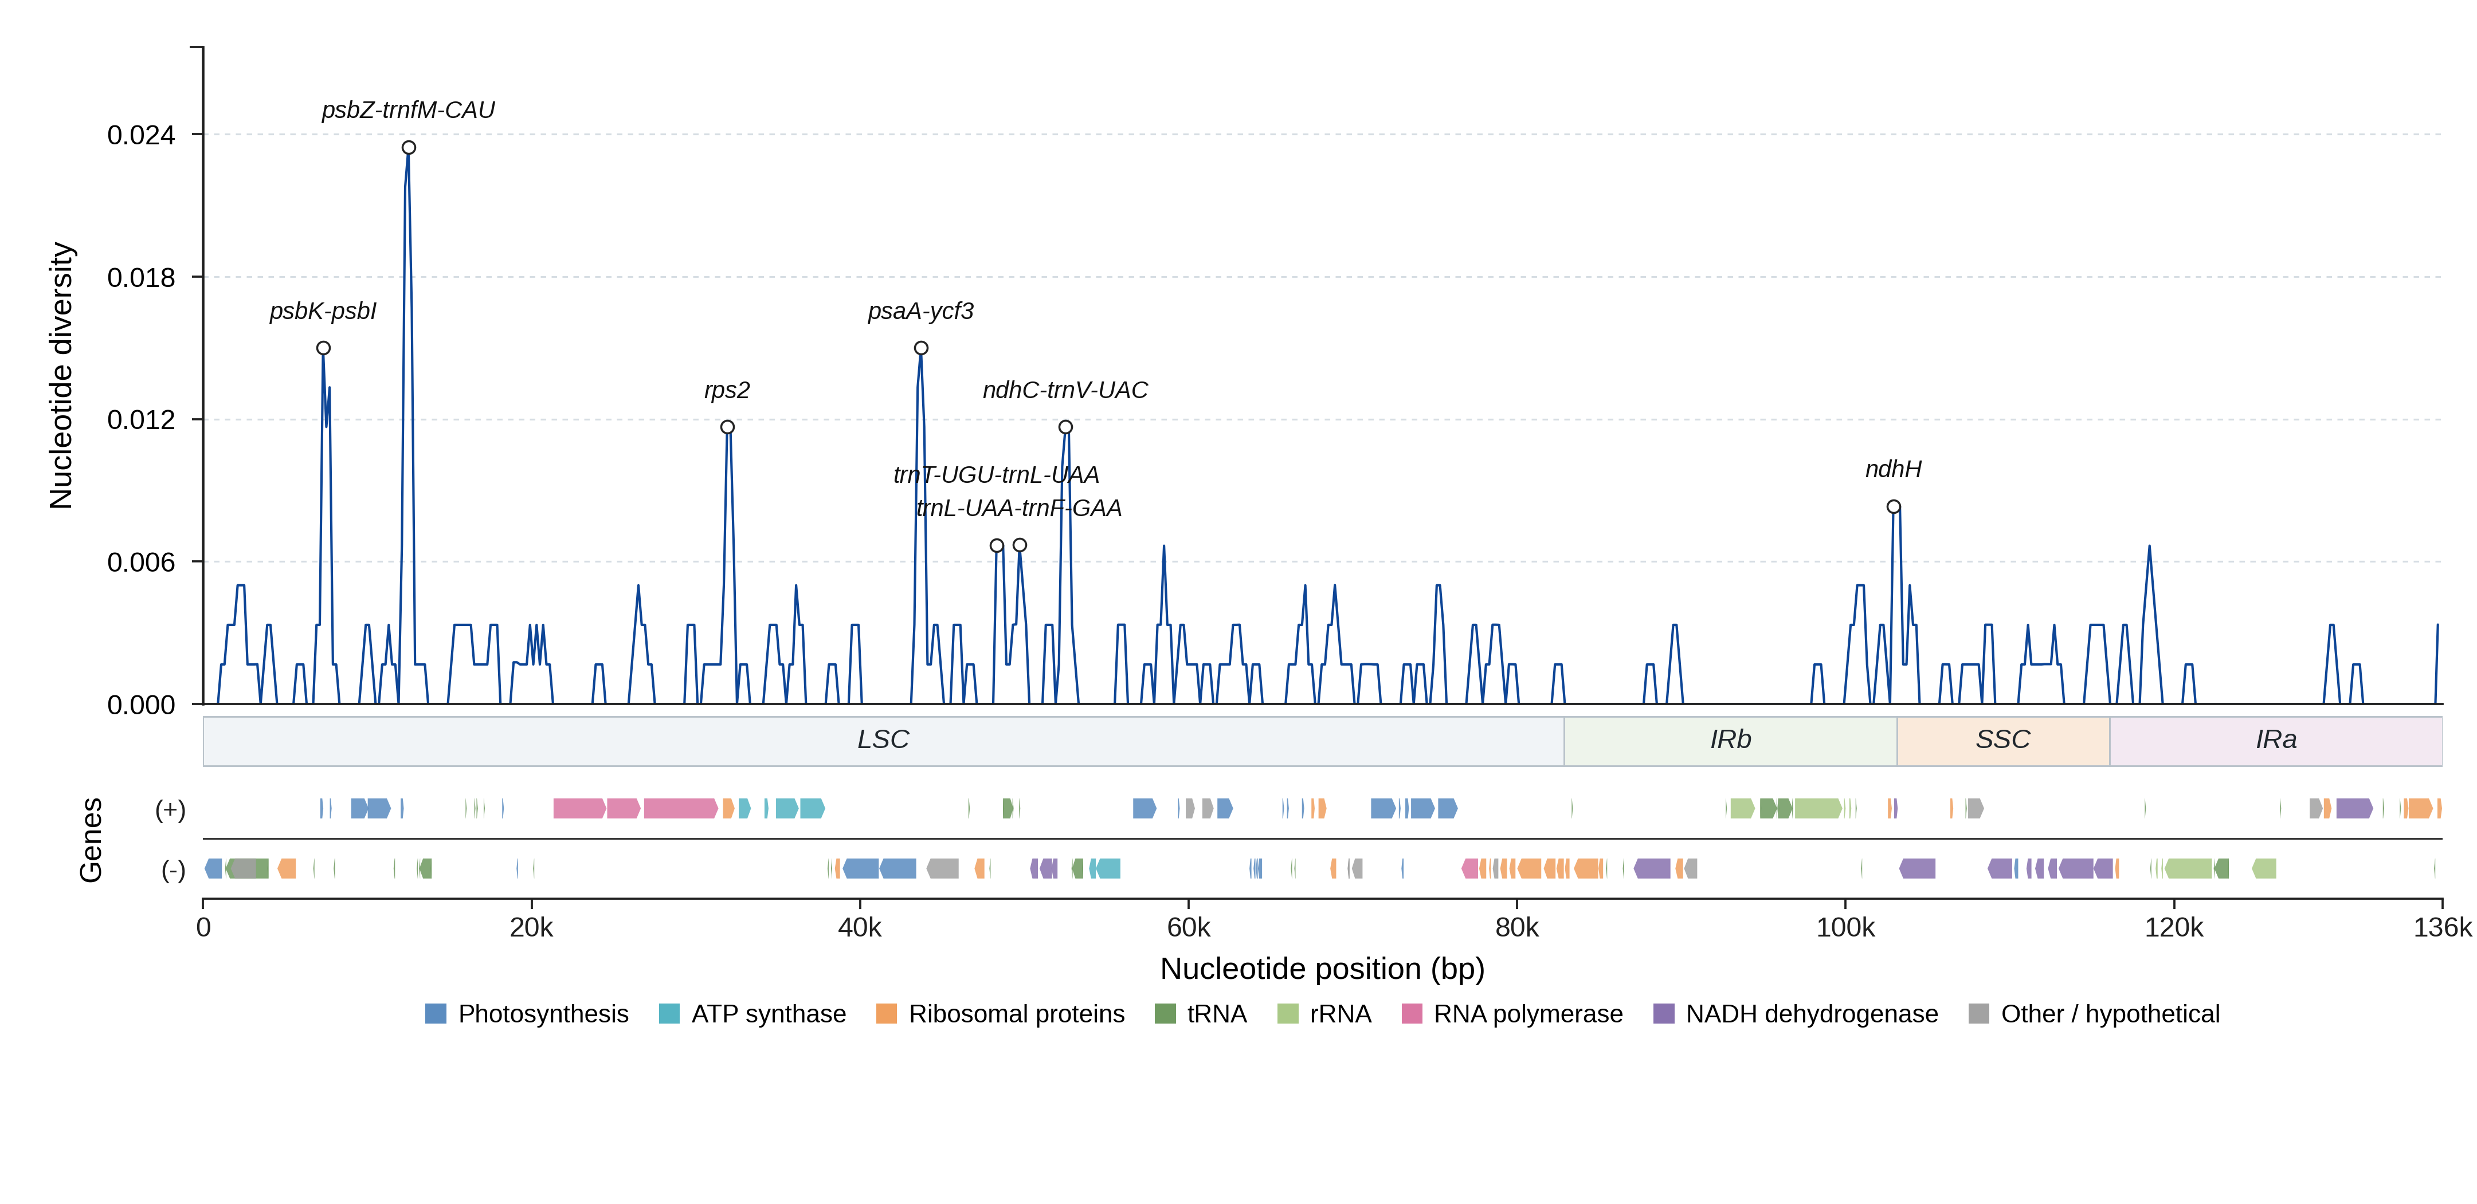Select the rps2 peak marker
Viewport: 2477px width, 1204px height.
click(727, 428)
